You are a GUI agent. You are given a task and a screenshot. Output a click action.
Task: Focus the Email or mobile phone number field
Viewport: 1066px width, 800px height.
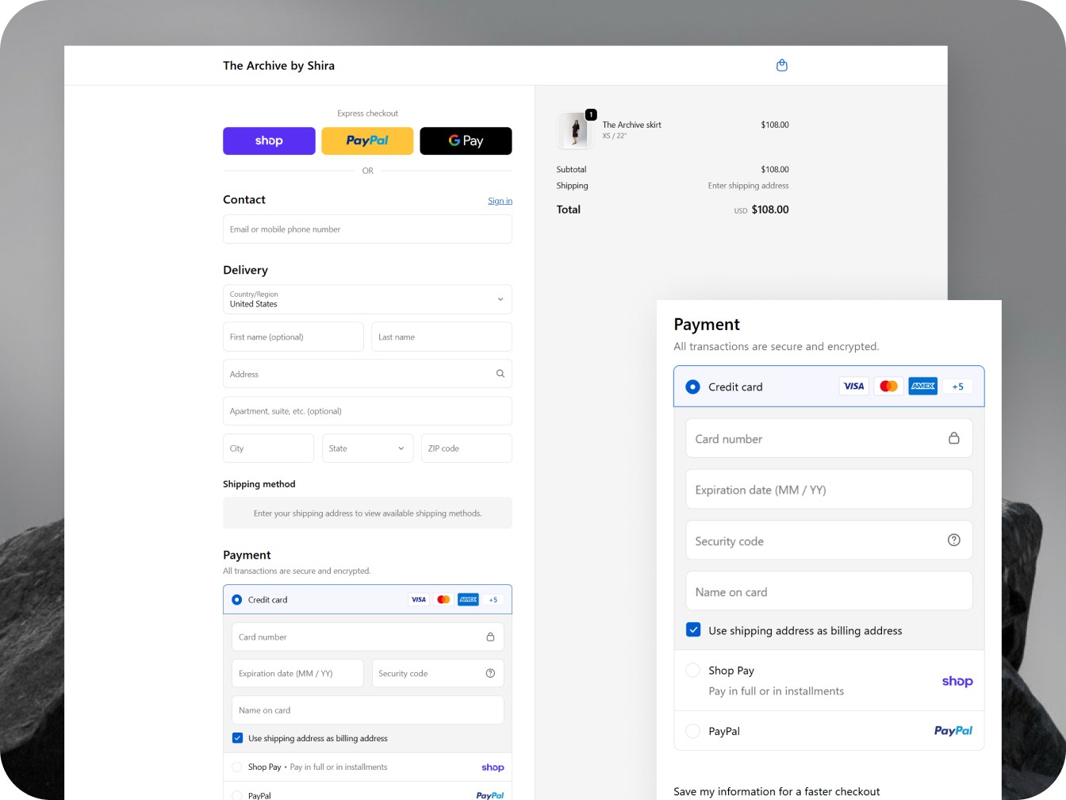coord(367,229)
